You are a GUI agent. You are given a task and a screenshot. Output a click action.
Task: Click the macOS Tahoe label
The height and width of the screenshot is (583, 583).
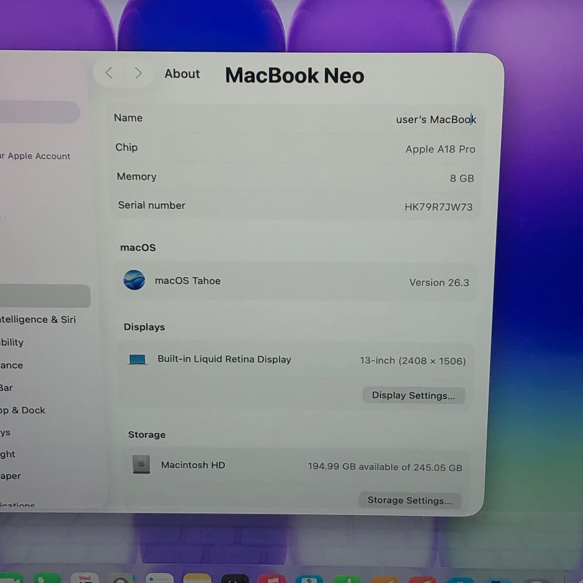(x=188, y=281)
